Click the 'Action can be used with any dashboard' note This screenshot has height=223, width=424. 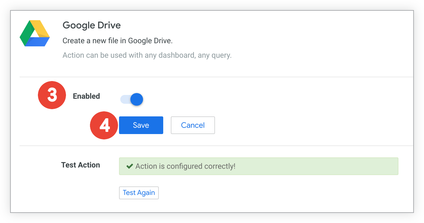coord(147,56)
